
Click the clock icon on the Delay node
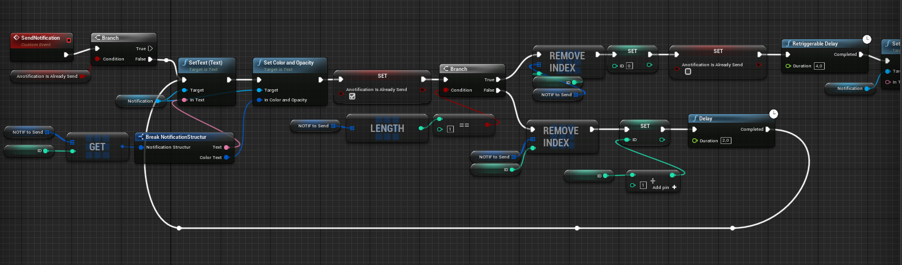click(x=774, y=113)
